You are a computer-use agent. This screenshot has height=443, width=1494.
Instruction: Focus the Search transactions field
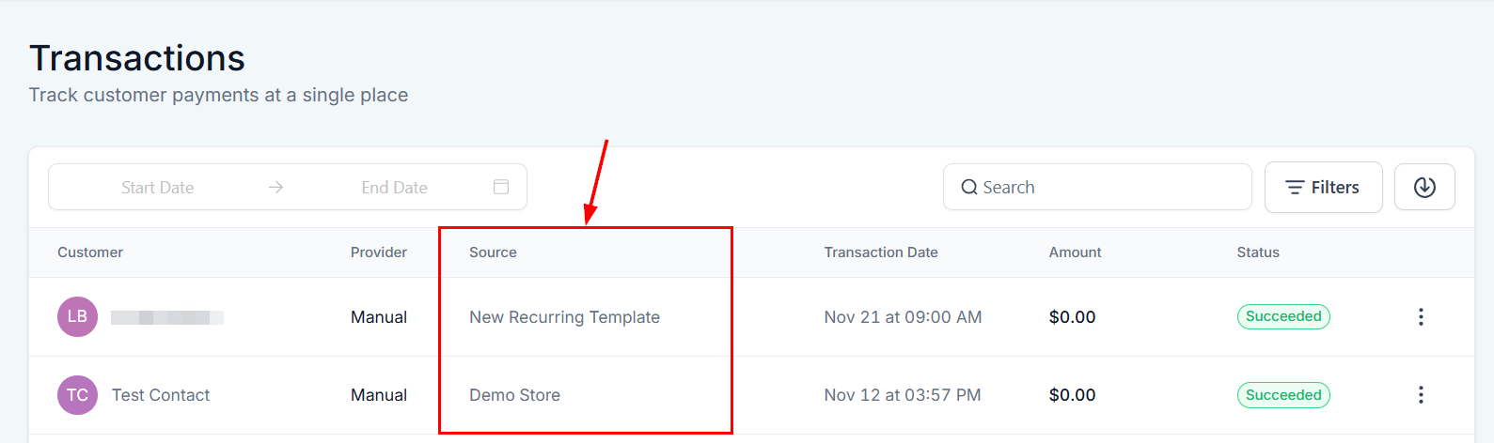(1109, 188)
